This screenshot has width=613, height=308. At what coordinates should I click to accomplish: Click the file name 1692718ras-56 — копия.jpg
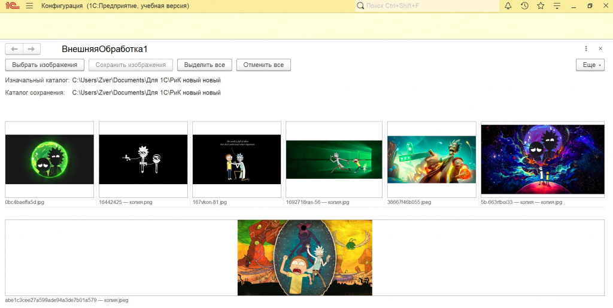pos(317,202)
